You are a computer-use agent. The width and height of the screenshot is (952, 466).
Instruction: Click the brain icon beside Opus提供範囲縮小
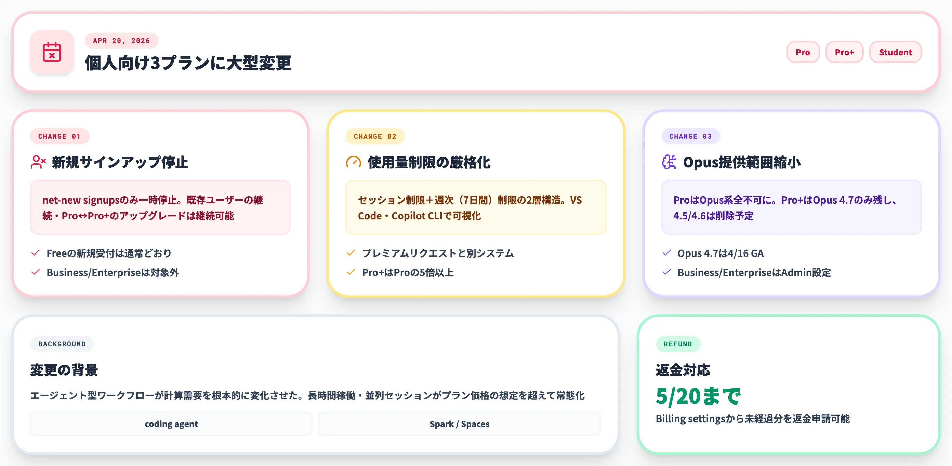pyautogui.click(x=669, y=162)
